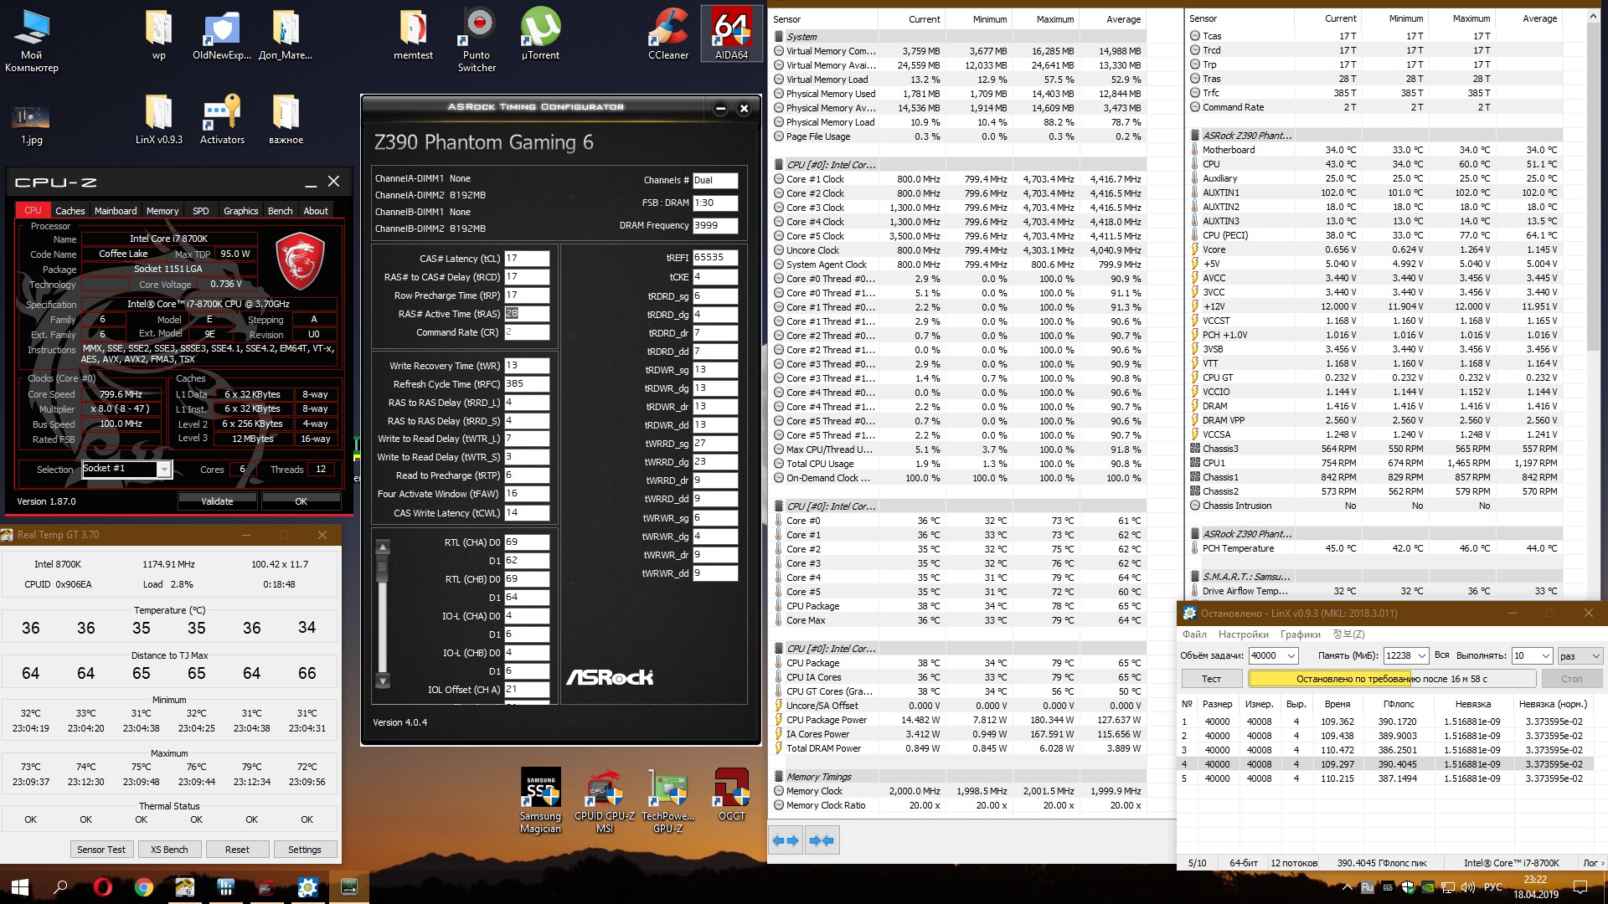
Task: Select the важное desktop folder
Action: [x=286, y=119]
